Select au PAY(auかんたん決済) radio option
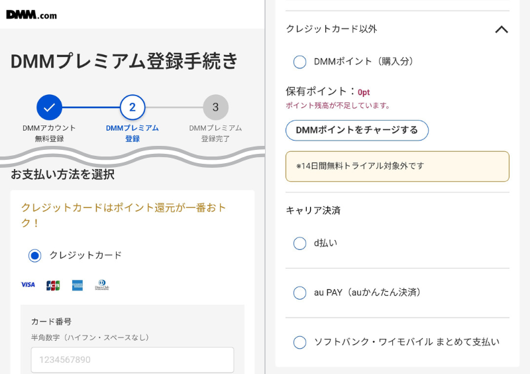 coord(300,293)
